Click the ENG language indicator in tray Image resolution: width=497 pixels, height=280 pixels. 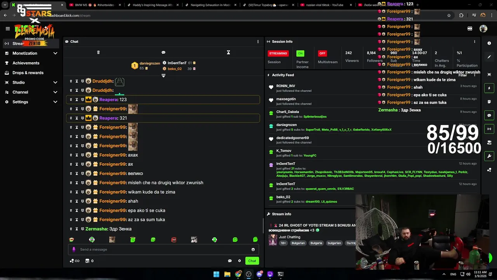tap(453, 274)
